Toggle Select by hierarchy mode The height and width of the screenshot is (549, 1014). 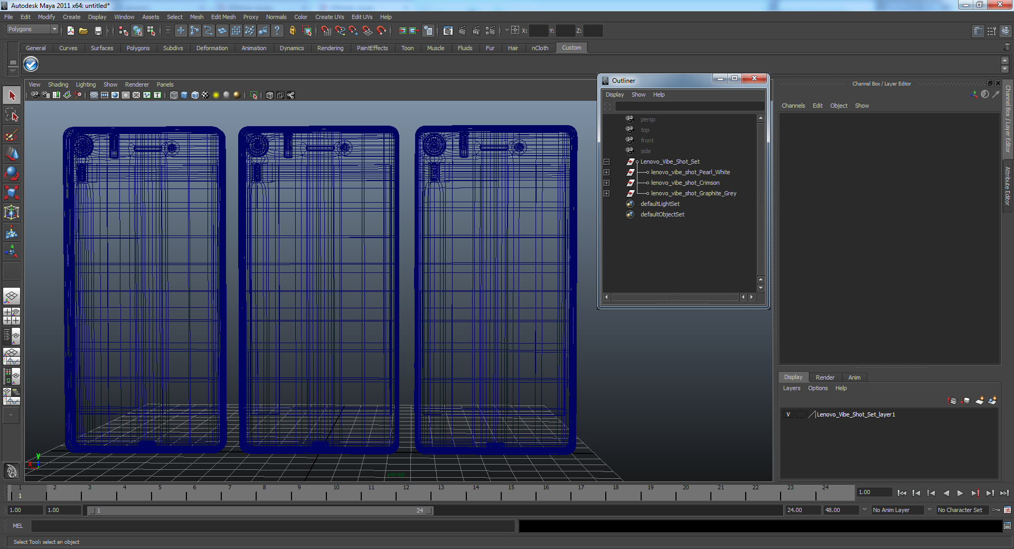click(123, 31)
